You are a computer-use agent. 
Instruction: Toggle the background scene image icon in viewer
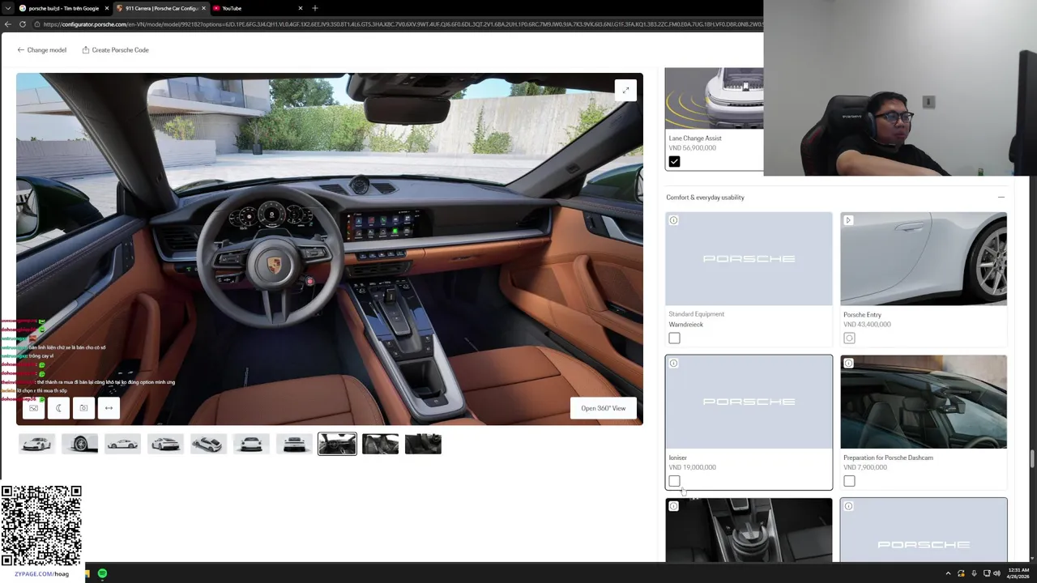33,408
